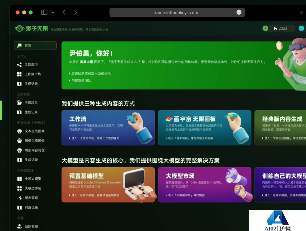Click the 大模型管理 sidebar section label
This screenshot has width=306, height=231.
[x=25, y=170]
